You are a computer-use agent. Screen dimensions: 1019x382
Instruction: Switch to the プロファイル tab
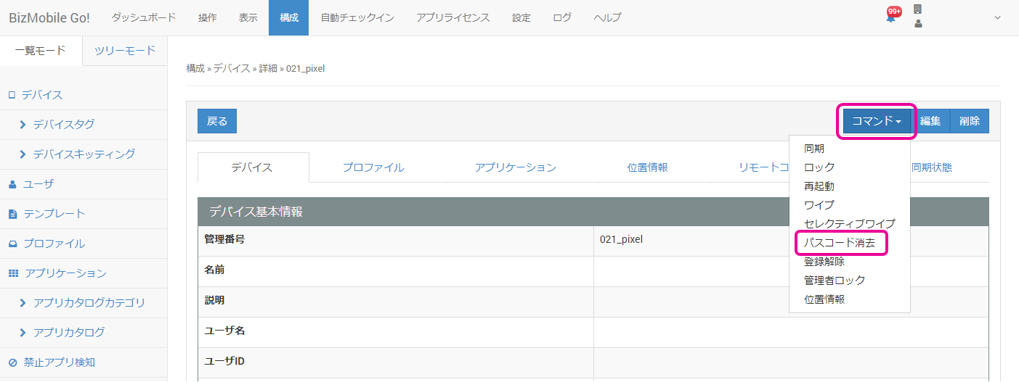coord(373,167)
